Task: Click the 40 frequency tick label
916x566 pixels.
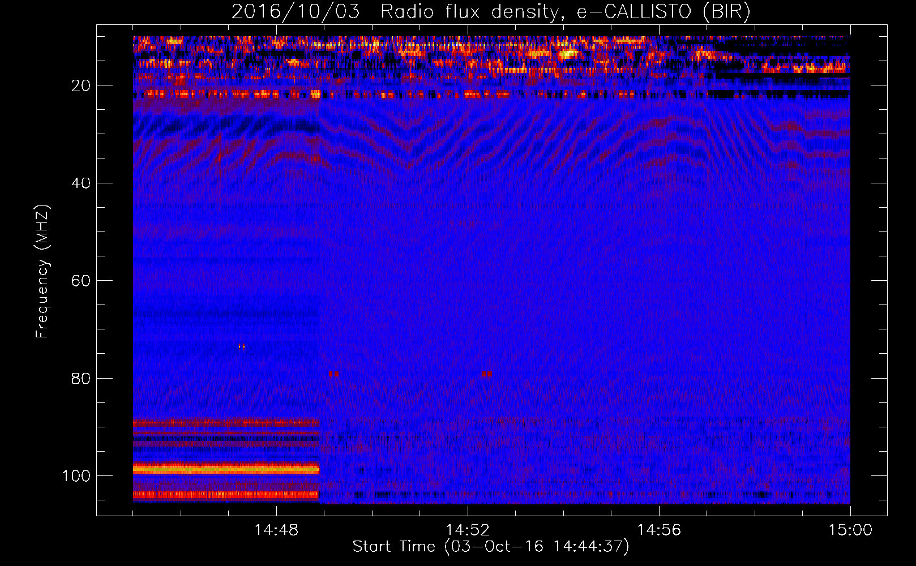Action: [x=81, y=183]
